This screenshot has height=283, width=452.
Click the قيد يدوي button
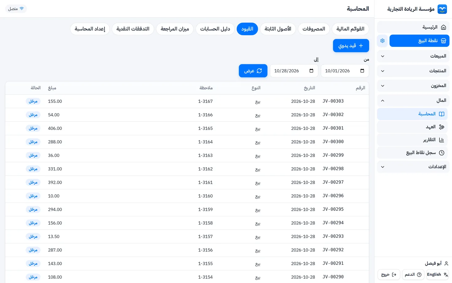point(351,46)
